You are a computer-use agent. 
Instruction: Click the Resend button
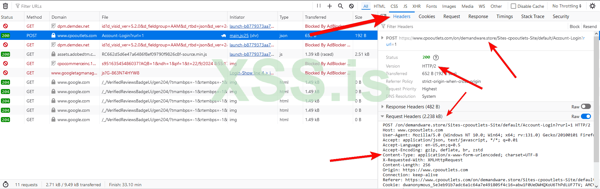(590, 26)
